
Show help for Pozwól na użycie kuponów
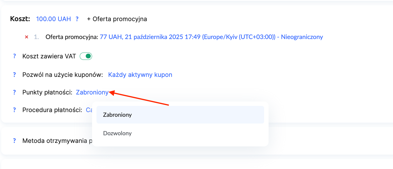coord(14,75)
